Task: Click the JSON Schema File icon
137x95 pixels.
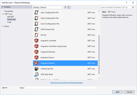Action: 36,29
